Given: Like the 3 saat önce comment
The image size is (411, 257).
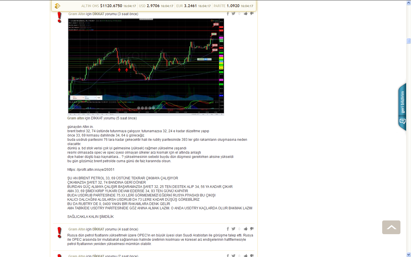Looking at the screenshot, I should [245, 13].
